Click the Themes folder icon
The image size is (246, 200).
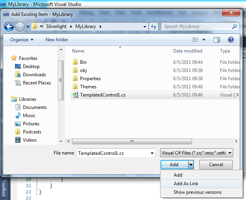pyautogui.click(x=75, y=86)
